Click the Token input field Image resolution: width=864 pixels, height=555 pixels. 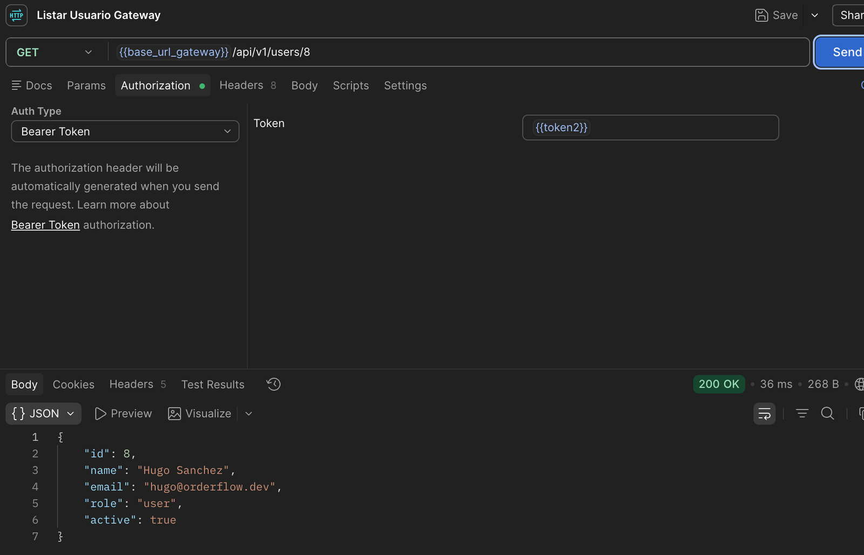[651, 128]
